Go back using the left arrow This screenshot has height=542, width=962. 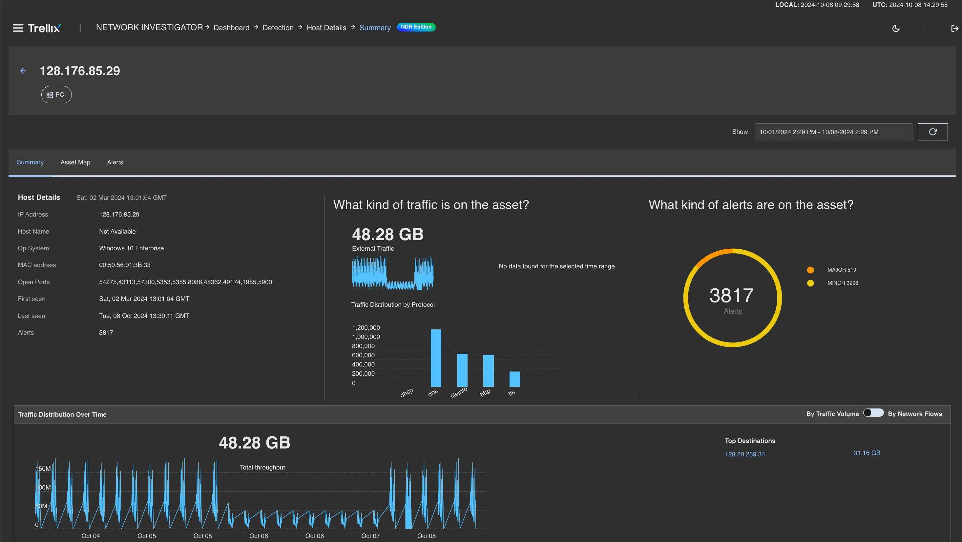(x=23, y=71)
